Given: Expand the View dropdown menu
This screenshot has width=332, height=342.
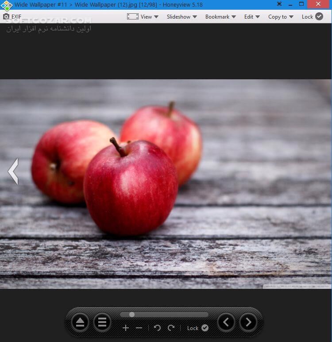Looking at the screenshot, I should pos(149,17).
